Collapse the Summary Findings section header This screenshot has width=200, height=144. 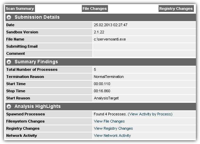[x=101, y=62]
